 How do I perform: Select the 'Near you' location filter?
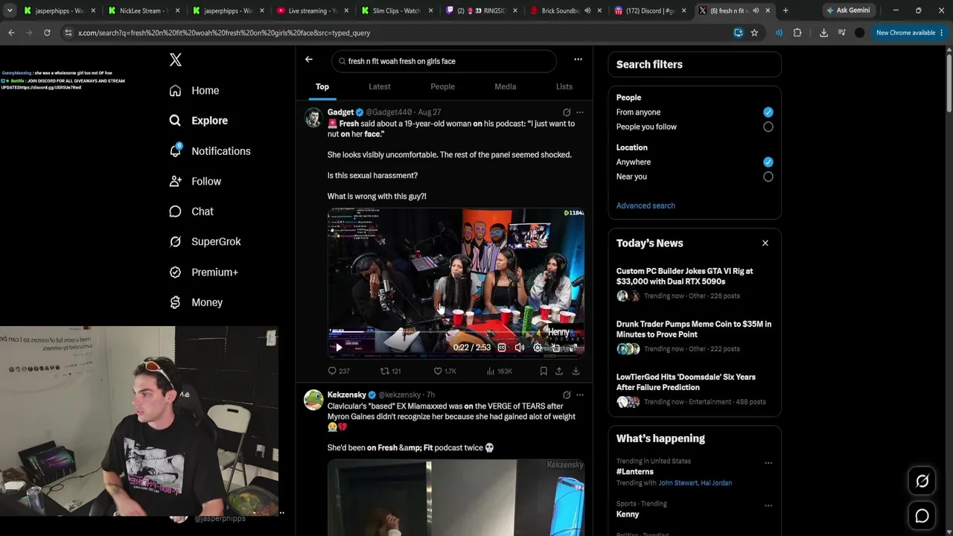pos(768,176)
